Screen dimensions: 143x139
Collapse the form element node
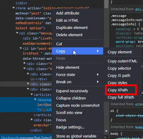(x=14, y=8)
